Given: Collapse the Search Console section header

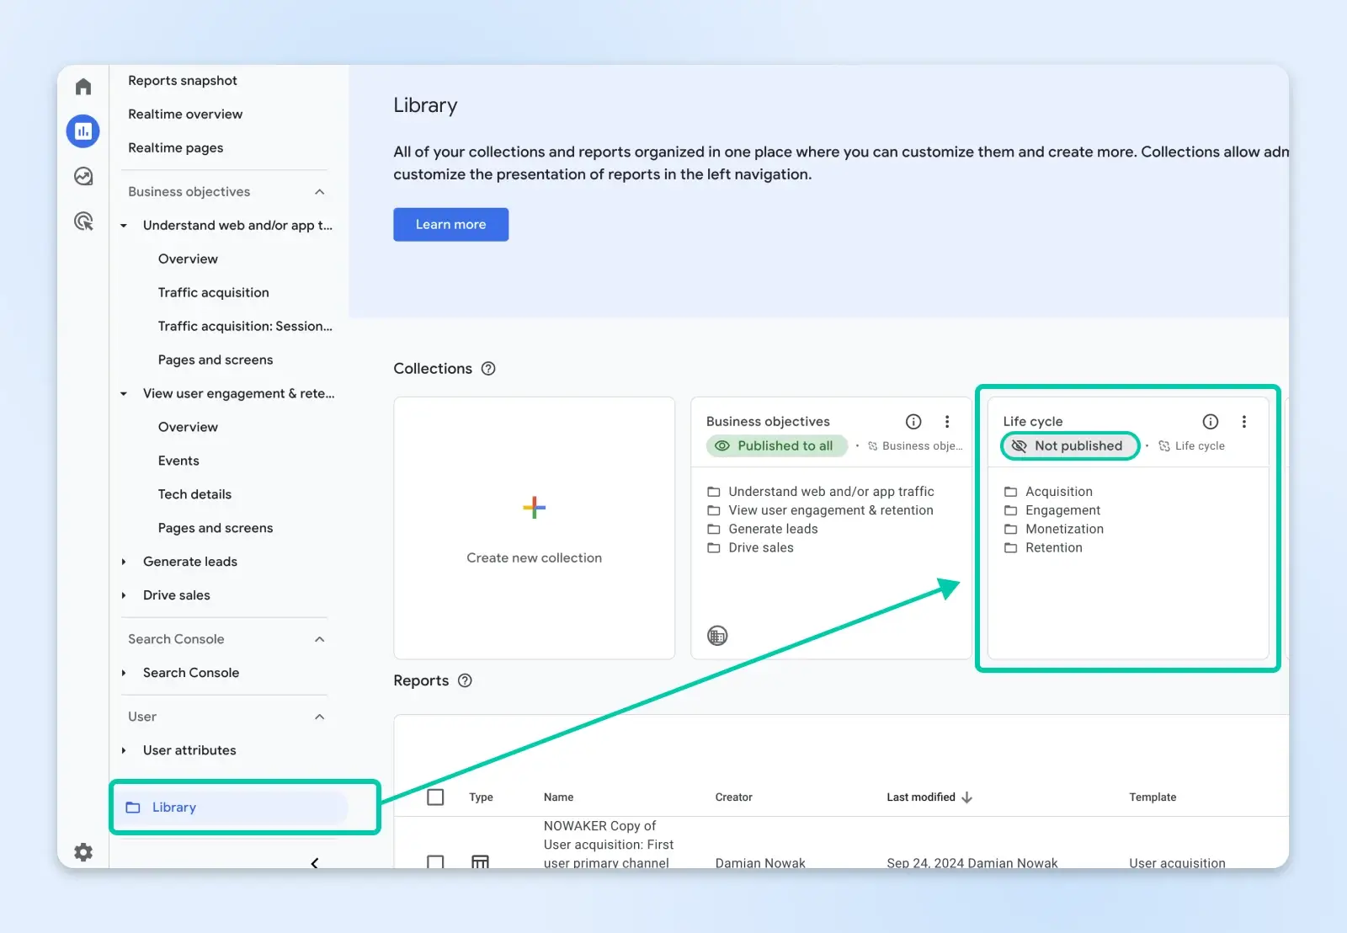Looking at the screenshot, I should 320,639.
